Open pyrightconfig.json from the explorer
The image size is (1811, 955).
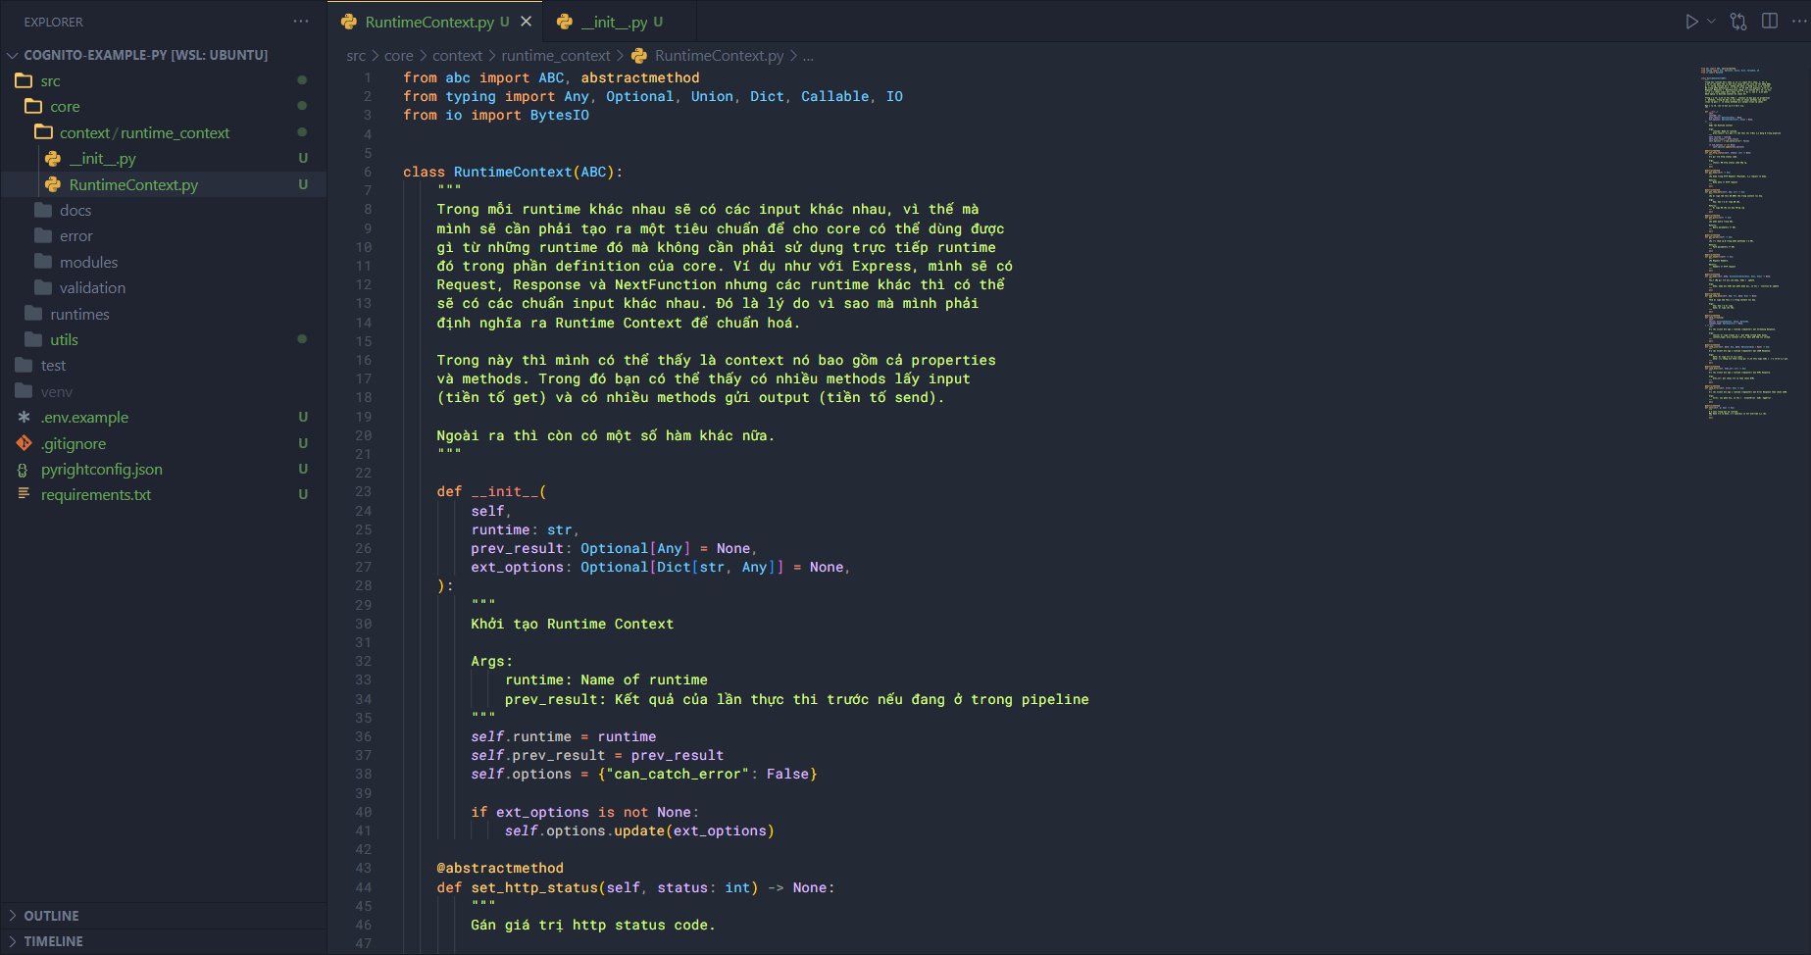pyautogui.click(x=101, y=470)
